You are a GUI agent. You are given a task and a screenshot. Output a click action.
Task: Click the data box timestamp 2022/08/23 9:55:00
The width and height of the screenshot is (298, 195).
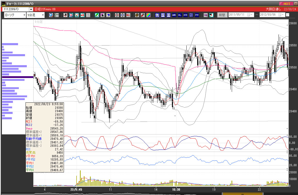click(48, 104)
